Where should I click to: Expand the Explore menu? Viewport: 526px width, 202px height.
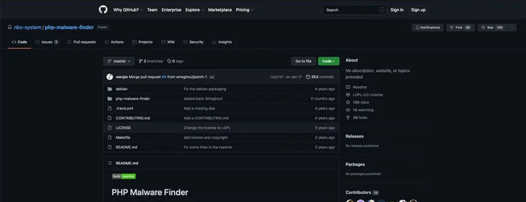pos(195,10)
